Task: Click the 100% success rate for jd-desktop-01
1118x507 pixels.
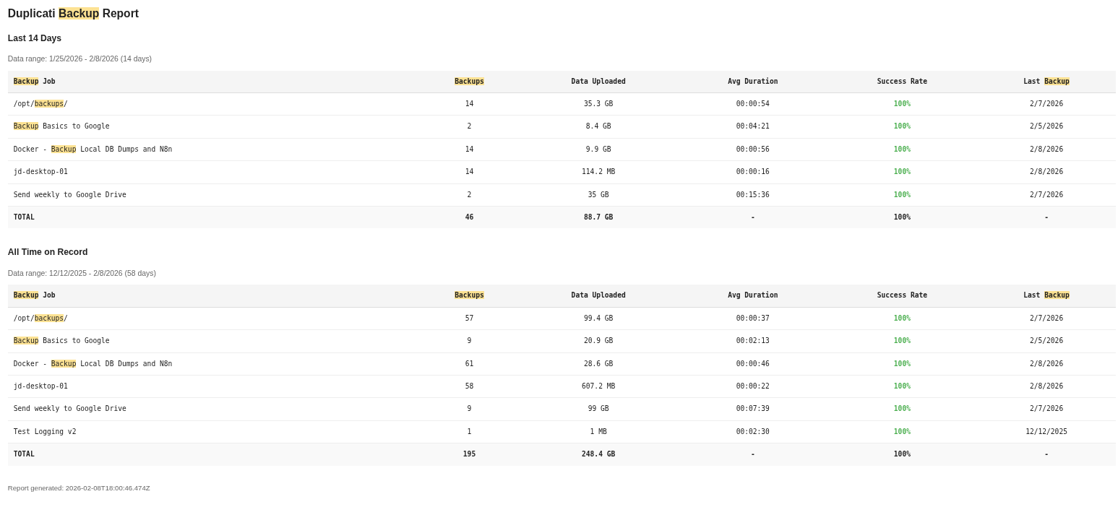Action: click(902, 172)
